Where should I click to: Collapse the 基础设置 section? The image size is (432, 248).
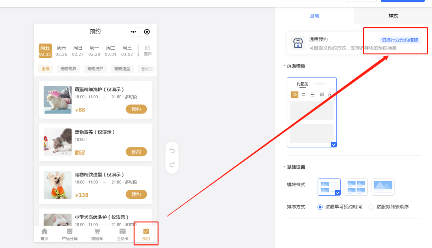(x=284, y=167)
